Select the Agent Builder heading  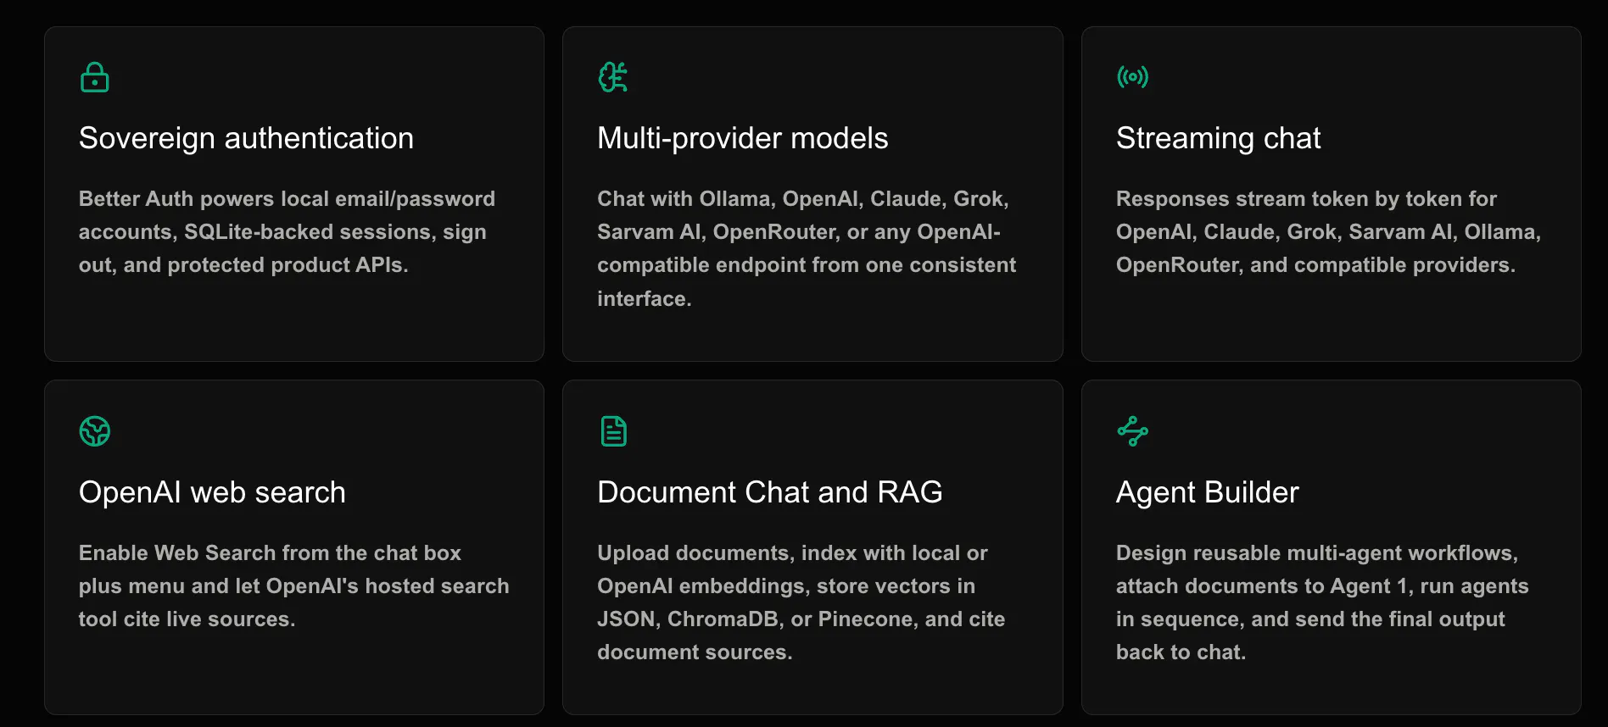coord(1207,492)
